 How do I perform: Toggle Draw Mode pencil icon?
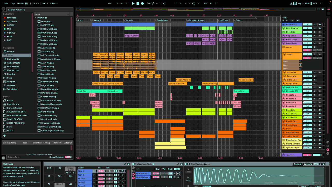pos(291,3)
